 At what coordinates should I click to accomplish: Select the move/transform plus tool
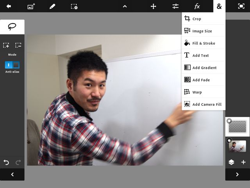154,6
